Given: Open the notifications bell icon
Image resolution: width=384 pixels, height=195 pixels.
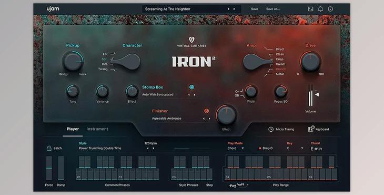Looking at the screenshot, I should [x=320, y=9].
